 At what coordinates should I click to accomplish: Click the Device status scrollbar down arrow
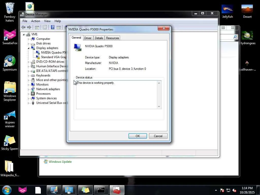coord(159,106)
